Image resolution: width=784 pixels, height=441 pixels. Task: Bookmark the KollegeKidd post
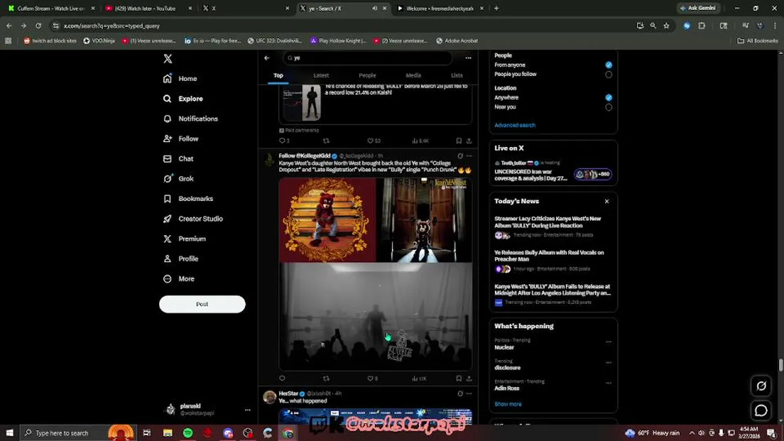coord(459,379)
